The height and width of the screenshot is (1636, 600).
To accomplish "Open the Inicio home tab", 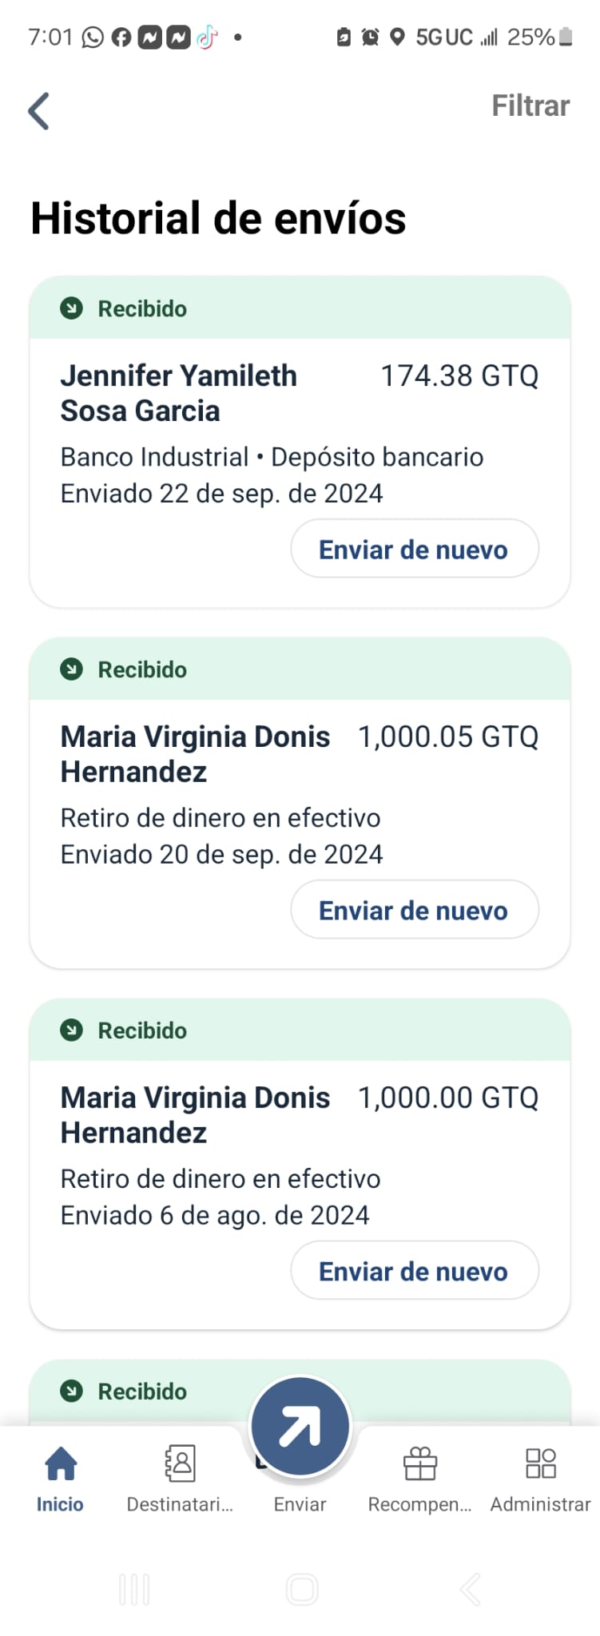I will coord(60,1479).
